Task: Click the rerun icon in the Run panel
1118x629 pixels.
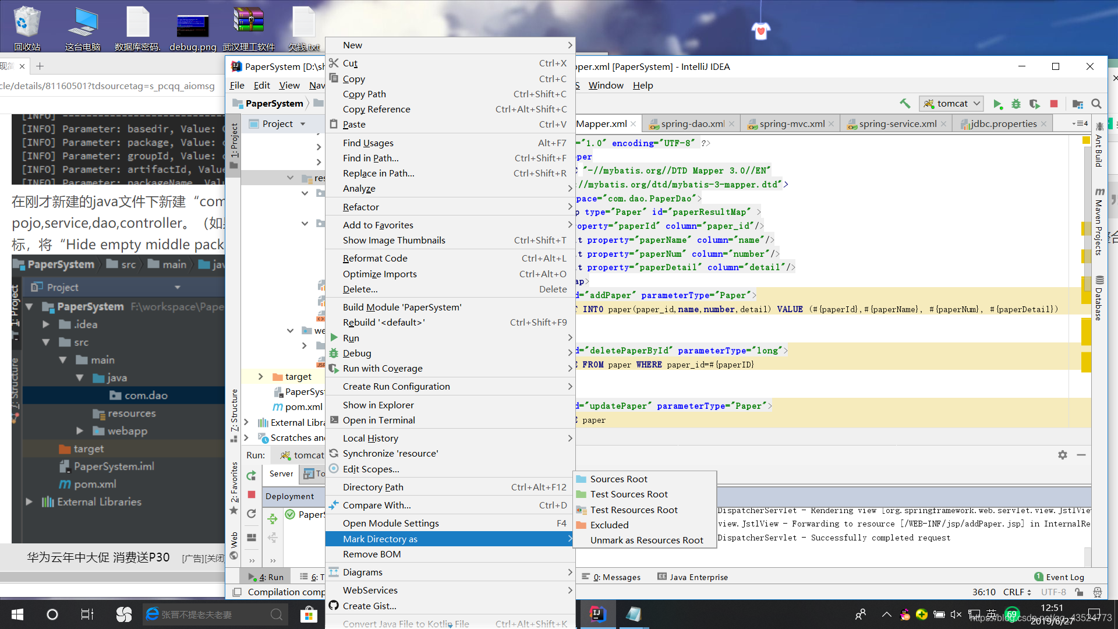Action: (x=252, y=475)
